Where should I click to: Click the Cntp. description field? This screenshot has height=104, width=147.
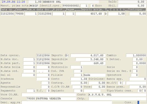(x=117, y=99)
